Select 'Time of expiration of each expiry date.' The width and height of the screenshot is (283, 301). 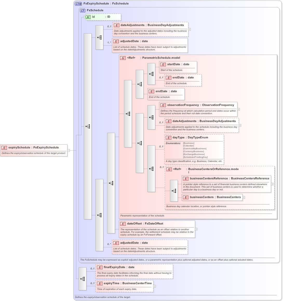(x=117, y=289)
